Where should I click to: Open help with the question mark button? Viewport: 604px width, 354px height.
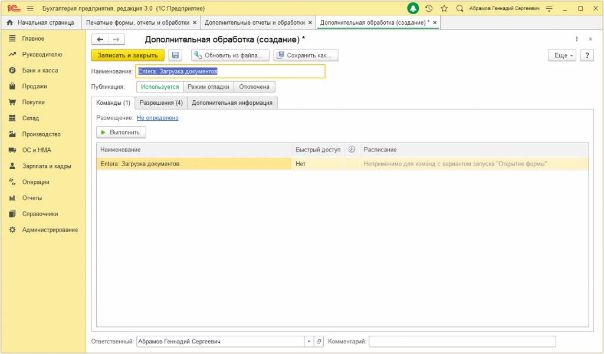pyautogui.click(x=587, y=55)
